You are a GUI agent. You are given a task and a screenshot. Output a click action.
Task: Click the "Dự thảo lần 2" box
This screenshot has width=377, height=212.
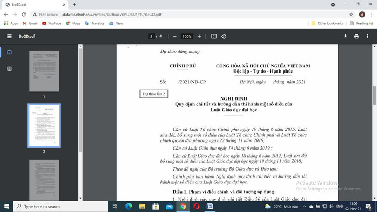tap(154, 94)
